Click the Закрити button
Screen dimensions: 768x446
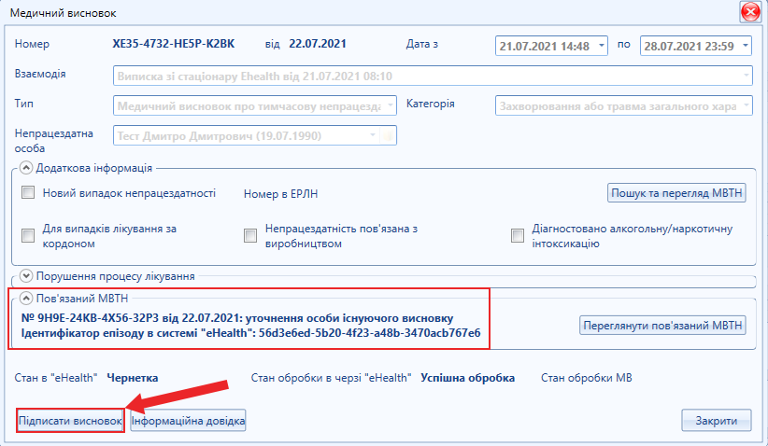[716, 421]
